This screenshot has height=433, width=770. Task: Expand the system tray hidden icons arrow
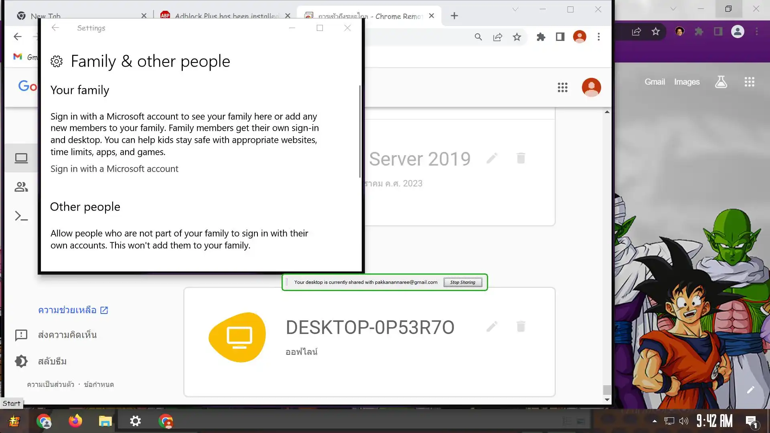654,421
